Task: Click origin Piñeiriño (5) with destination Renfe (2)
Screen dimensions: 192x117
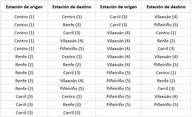Action: [x=119, y=81]
